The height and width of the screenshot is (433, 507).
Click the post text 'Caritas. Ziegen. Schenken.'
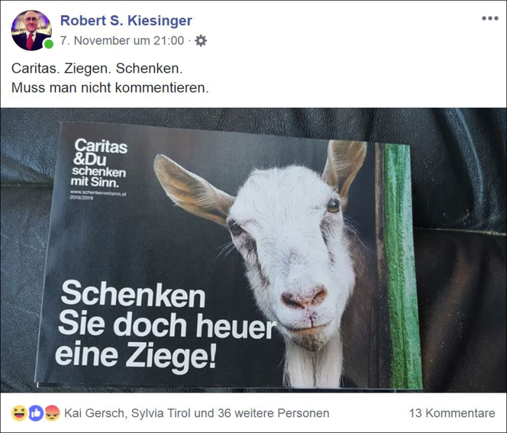pyautogui.click(x=97, y=69)
